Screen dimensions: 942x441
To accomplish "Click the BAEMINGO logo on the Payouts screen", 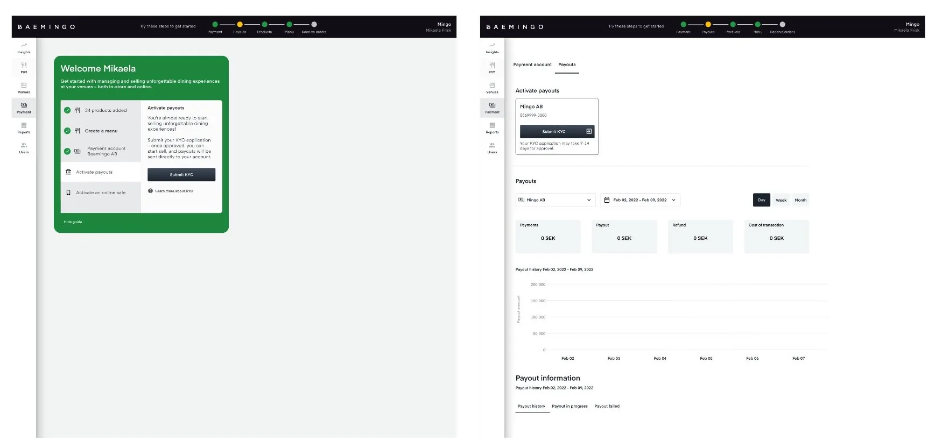I will click(515, 27).
